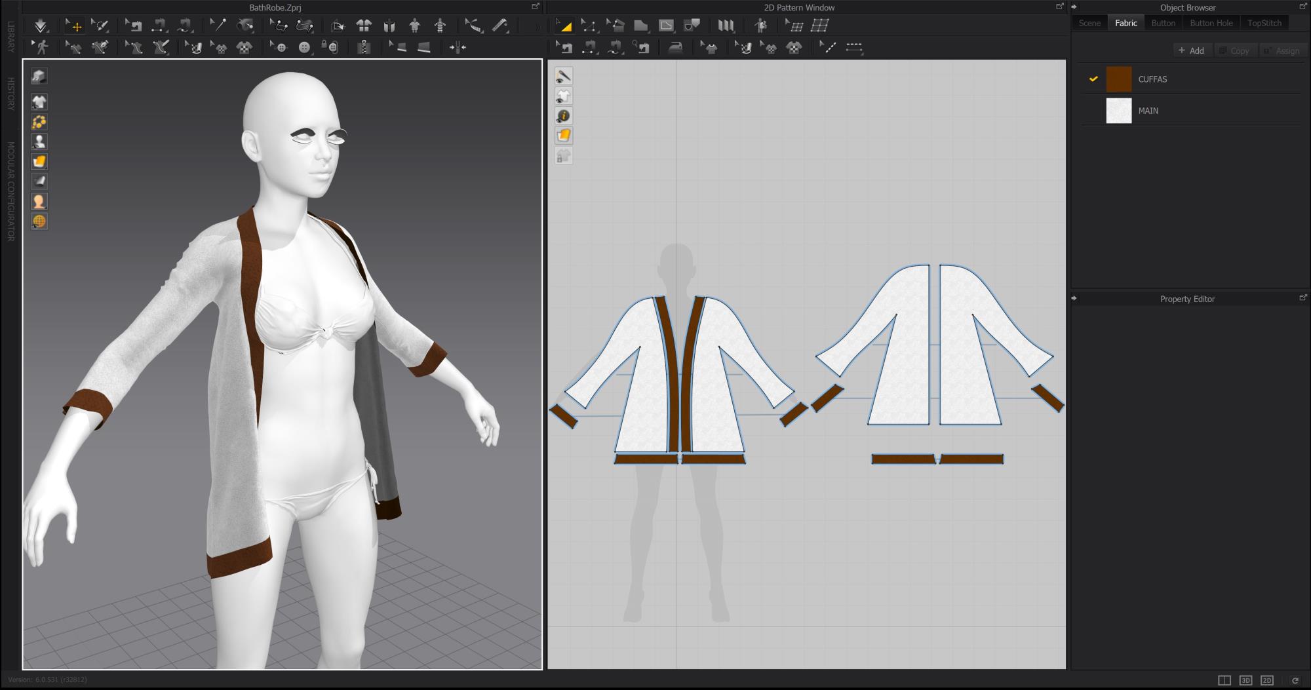
Task: Toggle the CUFFAS fabric checkmark
Action: pos(1093,79)
